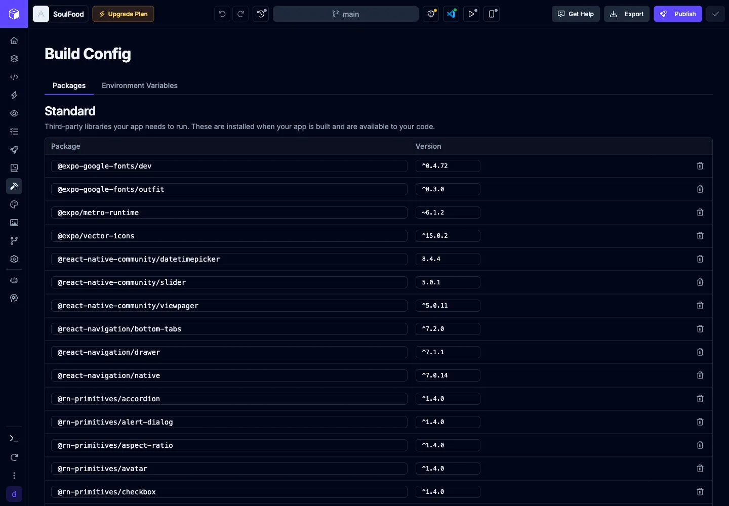Open the mobile device preview icon
729x506 pixels.
click(x=492, y=14)
